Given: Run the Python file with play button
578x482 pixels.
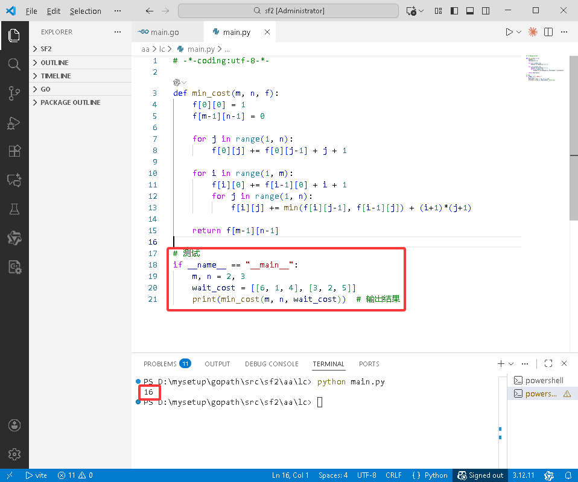Looking at the screenshot, I should coord(509,32).
